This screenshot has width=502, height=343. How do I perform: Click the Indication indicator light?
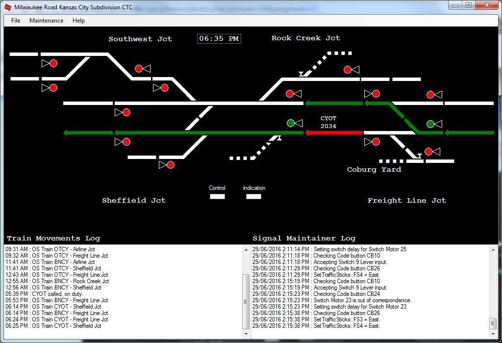pos(253,196)
